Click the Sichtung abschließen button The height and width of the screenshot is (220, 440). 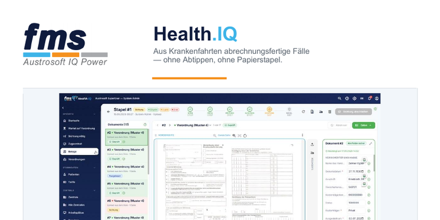[353, 112]
